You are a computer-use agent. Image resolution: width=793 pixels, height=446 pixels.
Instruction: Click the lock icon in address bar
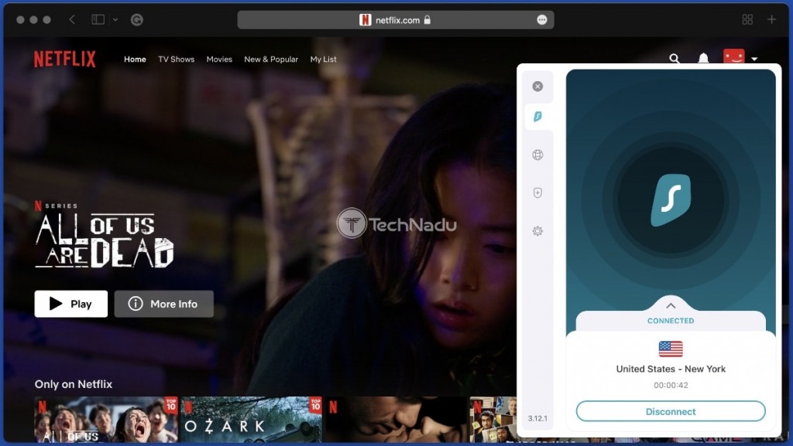click(427, 19)
